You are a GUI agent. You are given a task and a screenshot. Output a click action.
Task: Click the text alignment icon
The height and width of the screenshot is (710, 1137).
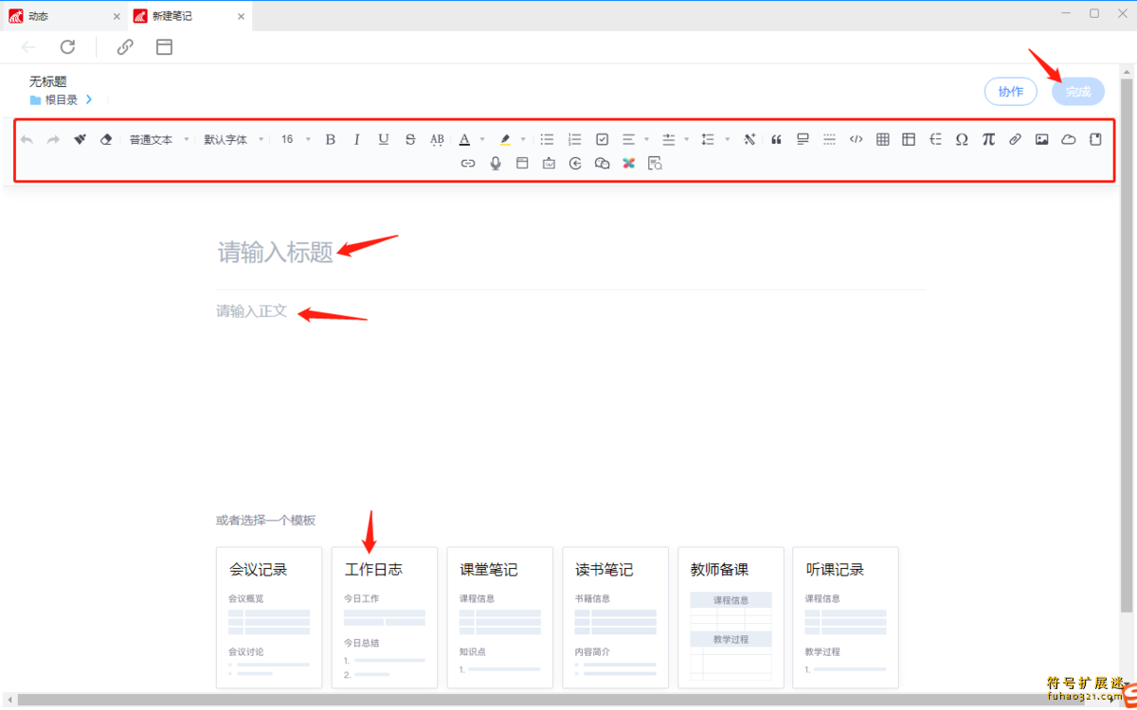pyautogui.click(x=628, y=139)
